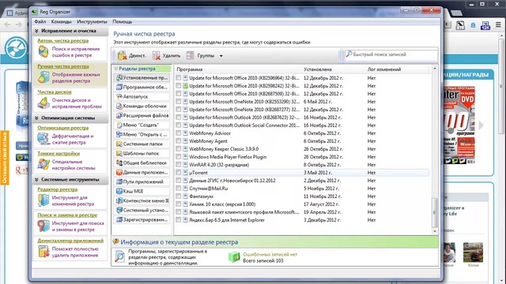Open the Деинсталлятор приложений link
The height and width of the screenshot is (284, 506).
[x=70, y=241]
